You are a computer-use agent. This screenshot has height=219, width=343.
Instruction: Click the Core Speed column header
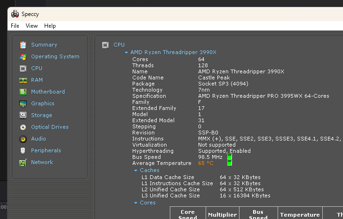click(x=188, y=213)
